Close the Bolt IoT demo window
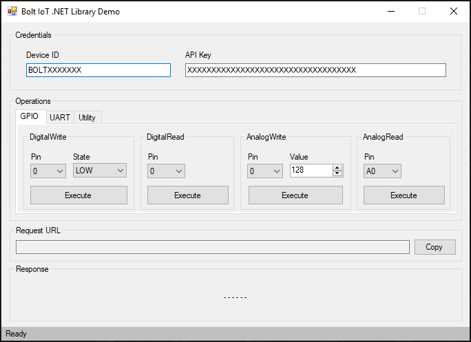 point(454,12)
